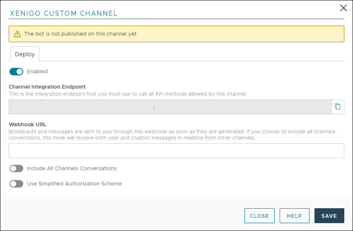Click the grey Channel Integration Endpoint field
The image size is (353, 231).
point(170,107)
